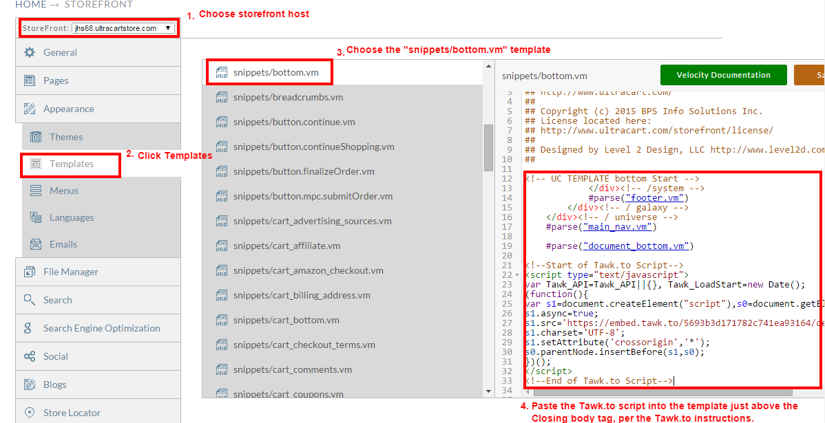This screenshot has height=423, width=825.
Task: Click file icon beside snippets/cart_affiliate.vm
Action: (x=222, y=246)
